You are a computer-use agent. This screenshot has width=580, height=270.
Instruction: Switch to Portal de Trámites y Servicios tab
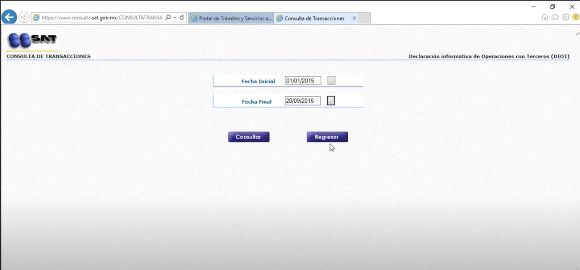coord(232,18)
